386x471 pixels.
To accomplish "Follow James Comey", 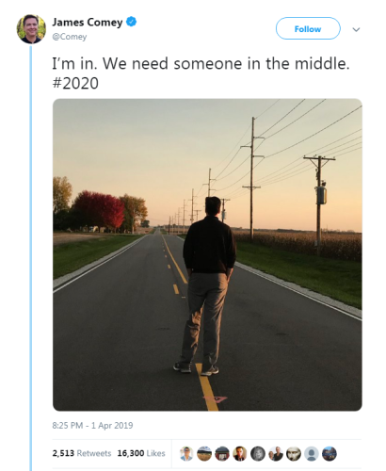I will [x=308, y=28].
